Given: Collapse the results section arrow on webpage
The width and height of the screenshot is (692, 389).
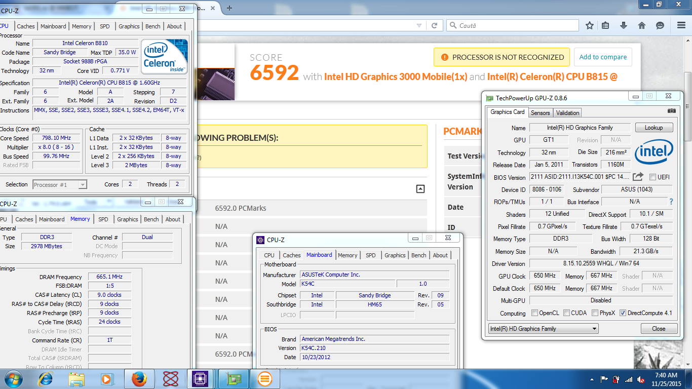Looking at the screenshot, I should click(x=420, y=189).
